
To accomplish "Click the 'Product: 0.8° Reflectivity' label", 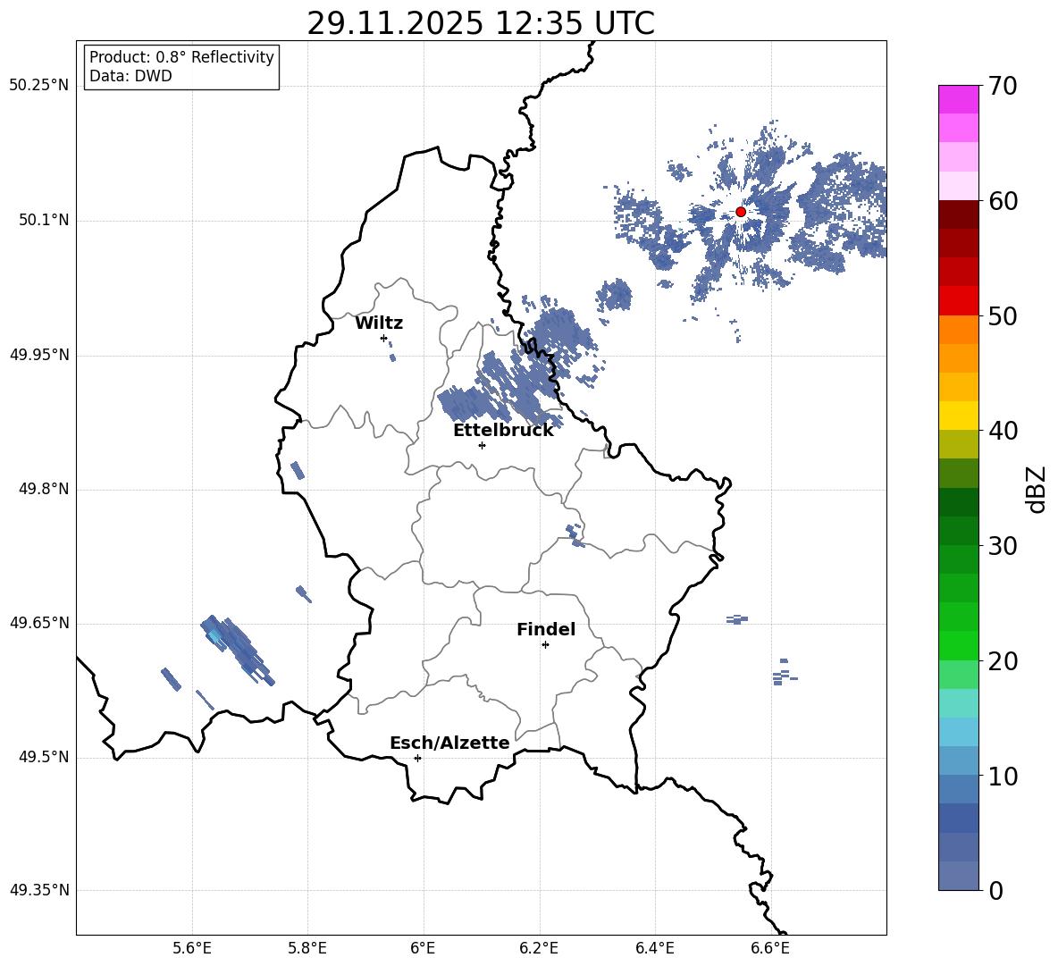I will (181, 56).
